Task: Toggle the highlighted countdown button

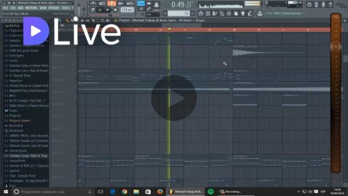Action: pos(111,3)
